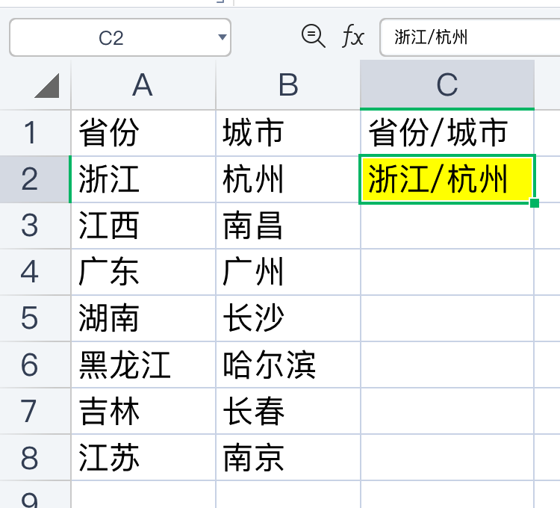Click the formula bar input with 浙江/杭州
Image resolution: width=560 pixels, height=508 pixels.
pyautogui.click(x=470, y=37)
